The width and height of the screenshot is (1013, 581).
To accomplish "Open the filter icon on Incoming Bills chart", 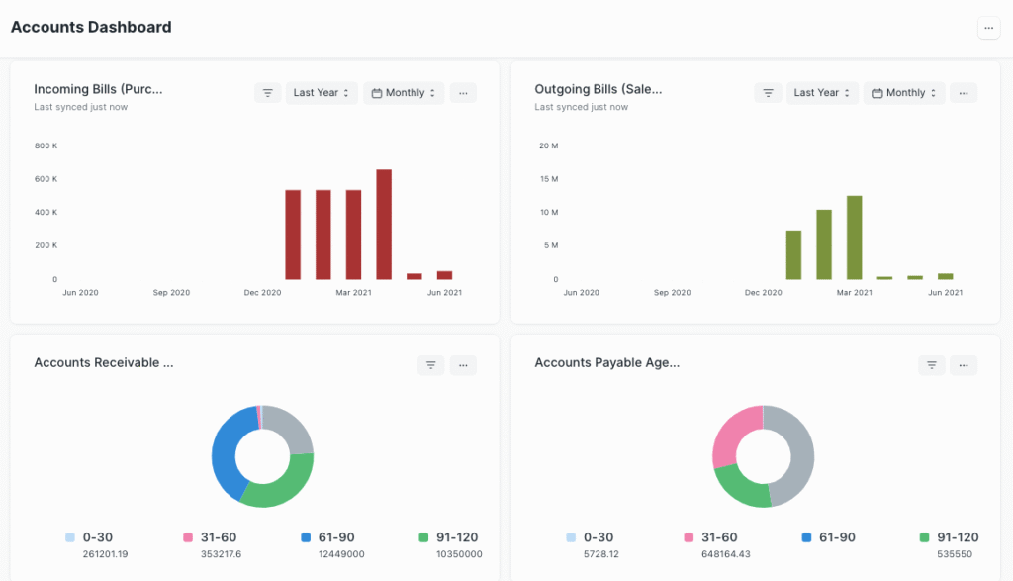I will (267, 92).
